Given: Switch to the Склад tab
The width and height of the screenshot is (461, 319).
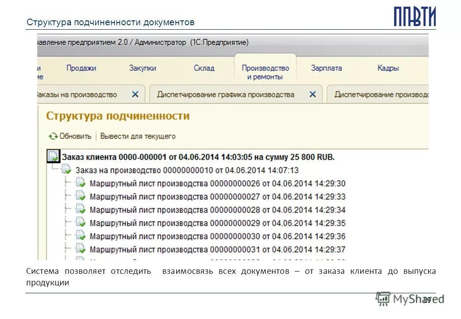Looking at the screenshot, I should [x=203, y=68].
